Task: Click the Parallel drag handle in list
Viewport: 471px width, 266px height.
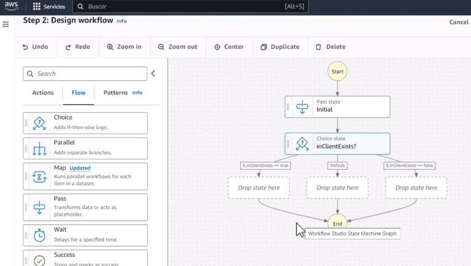Action: 26,148
